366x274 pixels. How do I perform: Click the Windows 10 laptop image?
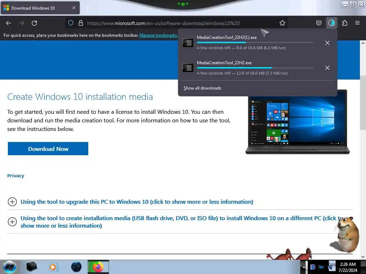click(x=297, y=122)
